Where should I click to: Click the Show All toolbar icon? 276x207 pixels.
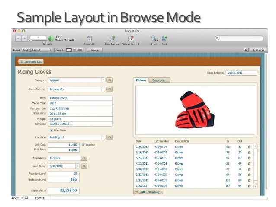tap(90, 38)
